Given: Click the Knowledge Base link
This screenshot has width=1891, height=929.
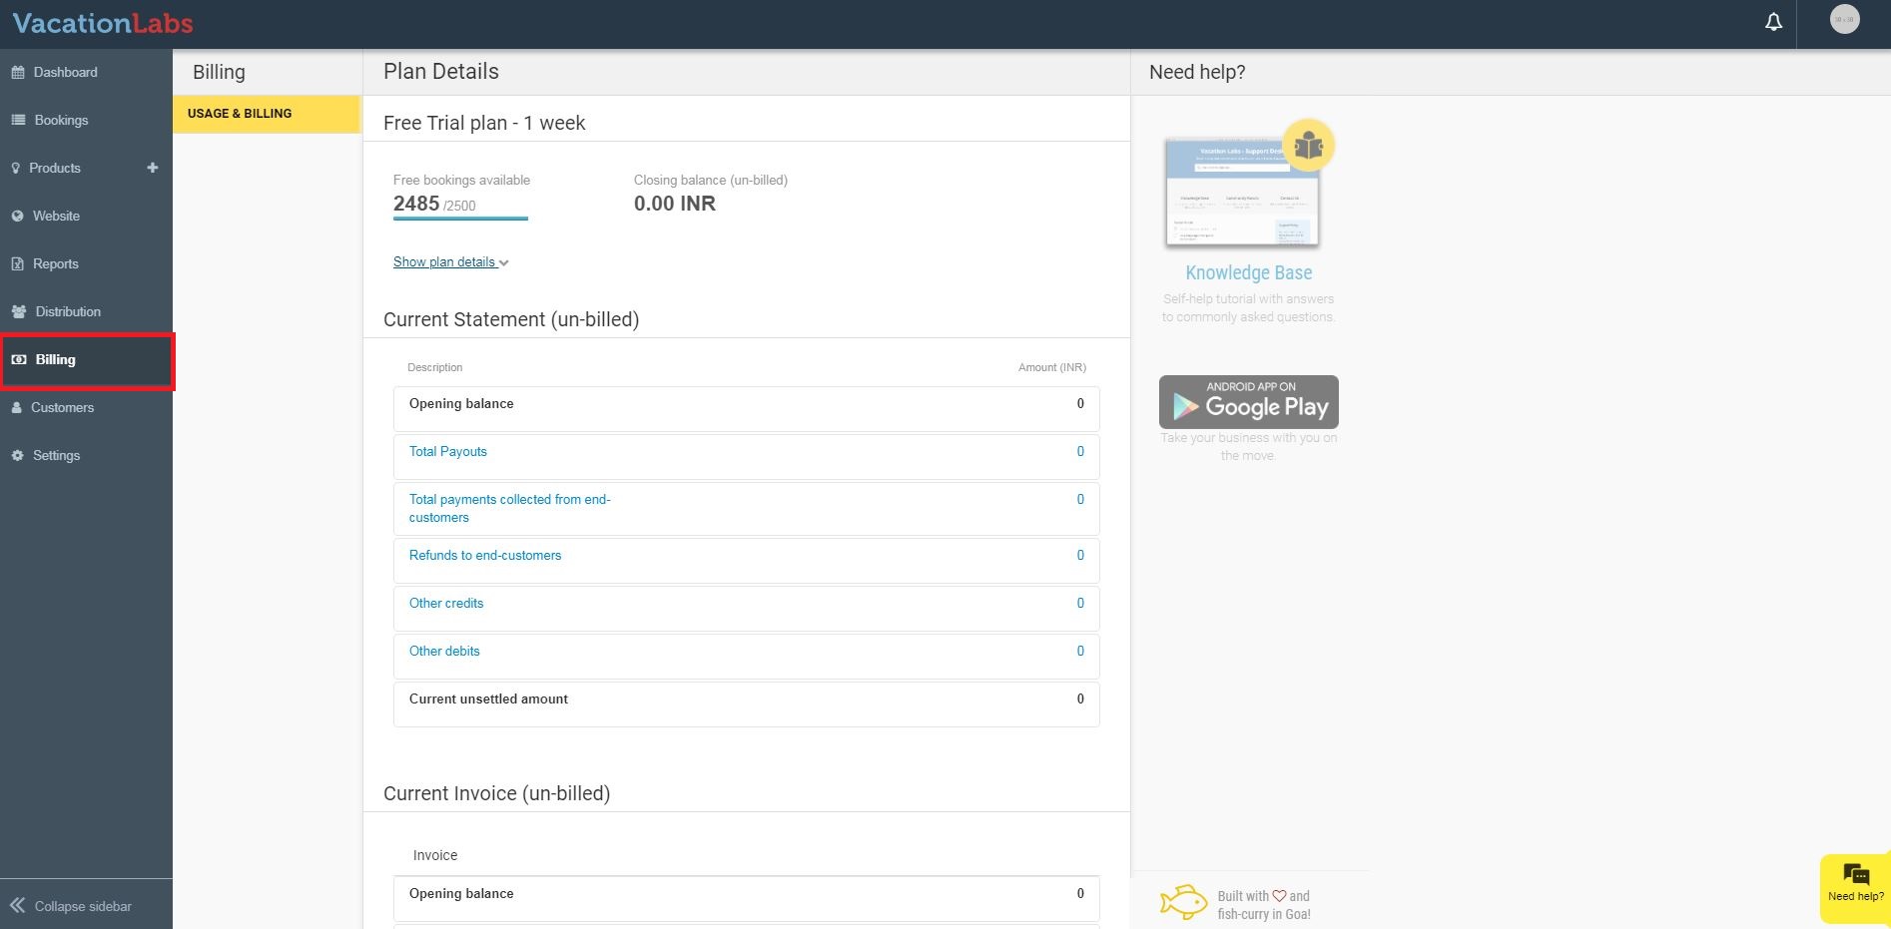Looking at the screenshot, I should 1248,273.
